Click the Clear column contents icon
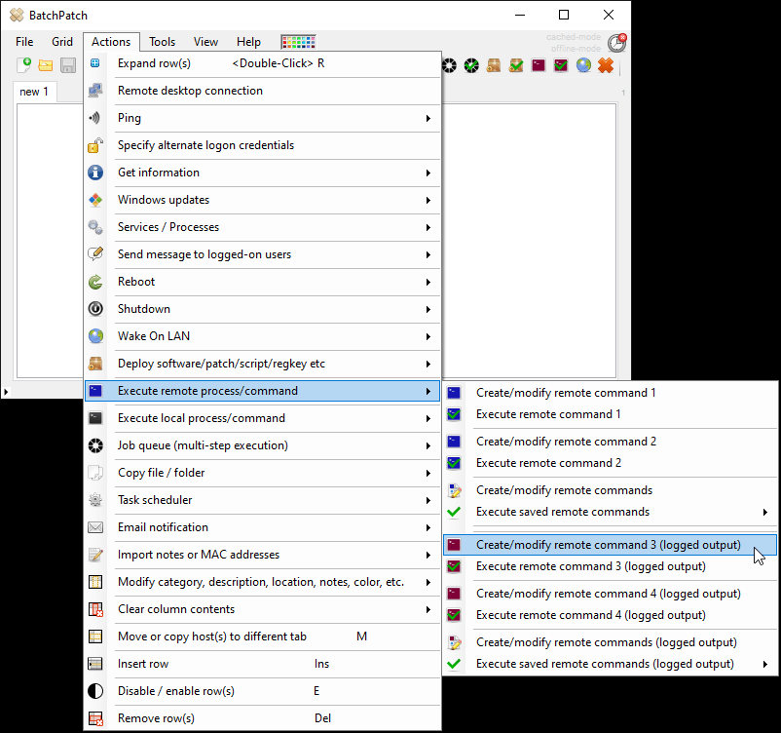The height and width of the screenshot is (733, 781). click(95, 609)
